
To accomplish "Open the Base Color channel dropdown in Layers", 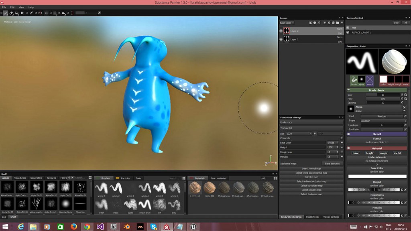I will (287, 23).
